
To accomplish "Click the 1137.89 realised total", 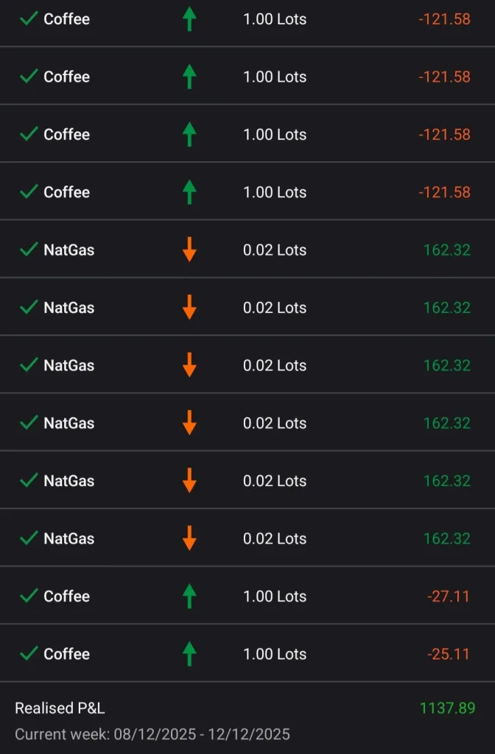I will (x=447, y=708).
